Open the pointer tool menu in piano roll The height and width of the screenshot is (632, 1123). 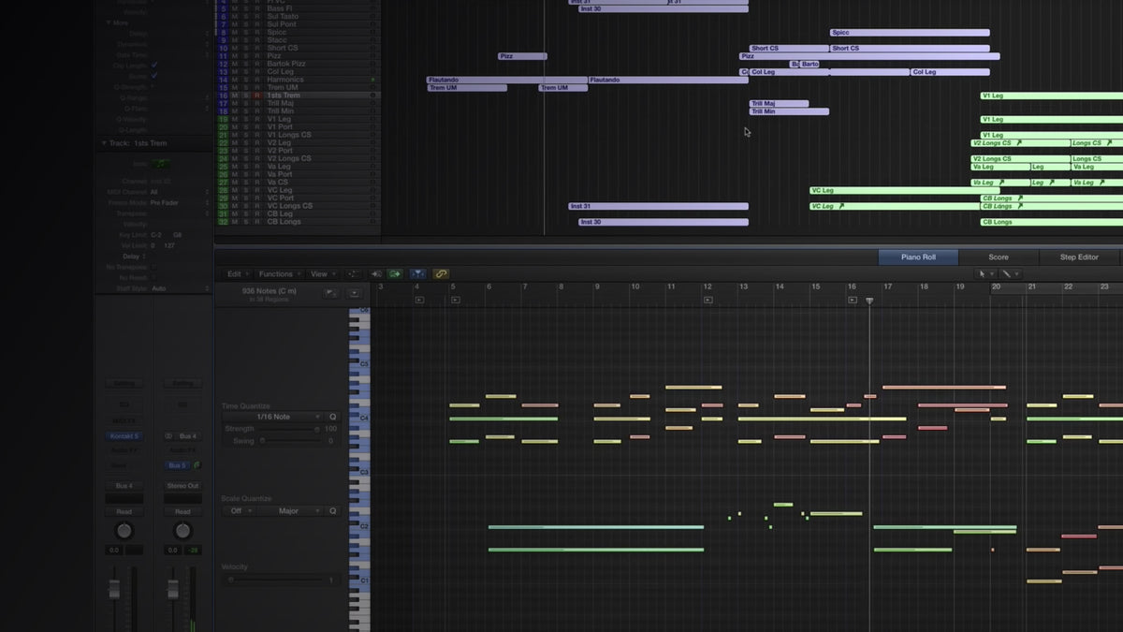pyautogui.click(x=985, y=274)
